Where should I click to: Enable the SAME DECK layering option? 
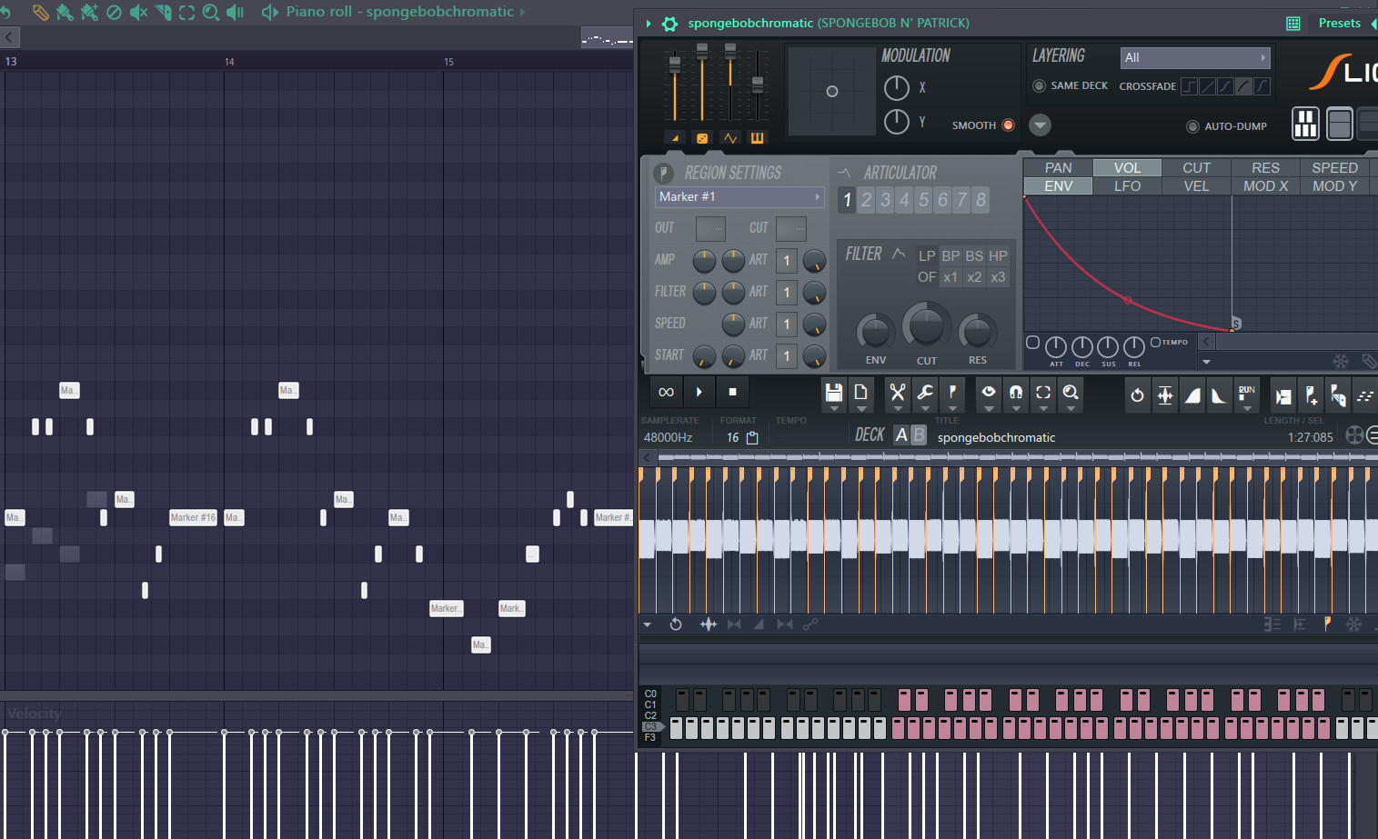[x=1039, y=85]
